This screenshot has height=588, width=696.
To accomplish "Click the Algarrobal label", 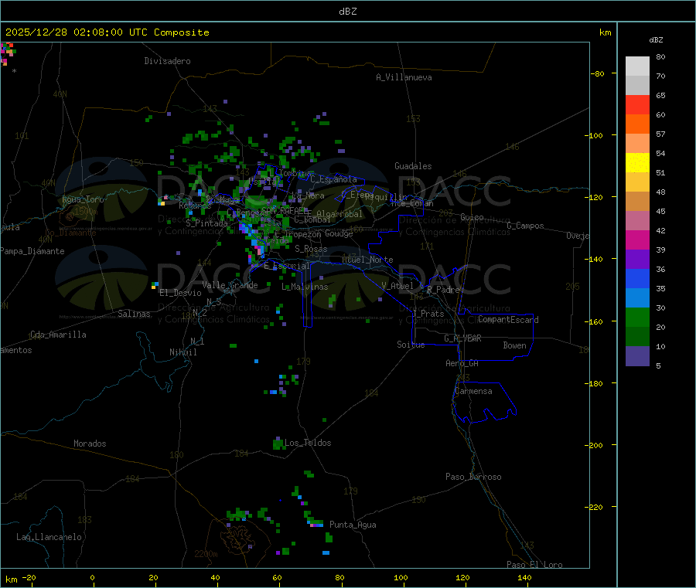I will coord(339,214).
